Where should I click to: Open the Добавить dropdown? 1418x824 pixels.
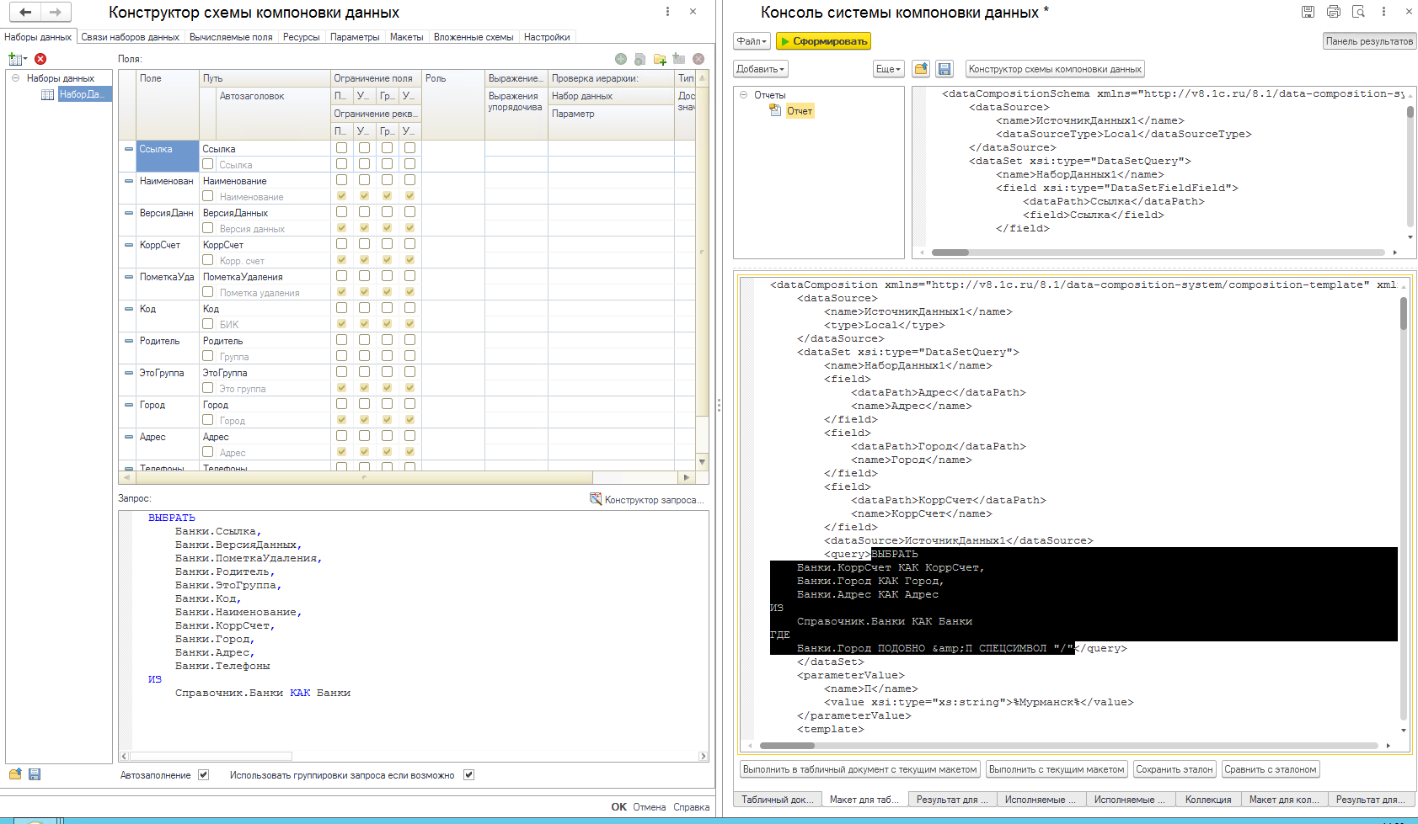[x=760, y=69]
